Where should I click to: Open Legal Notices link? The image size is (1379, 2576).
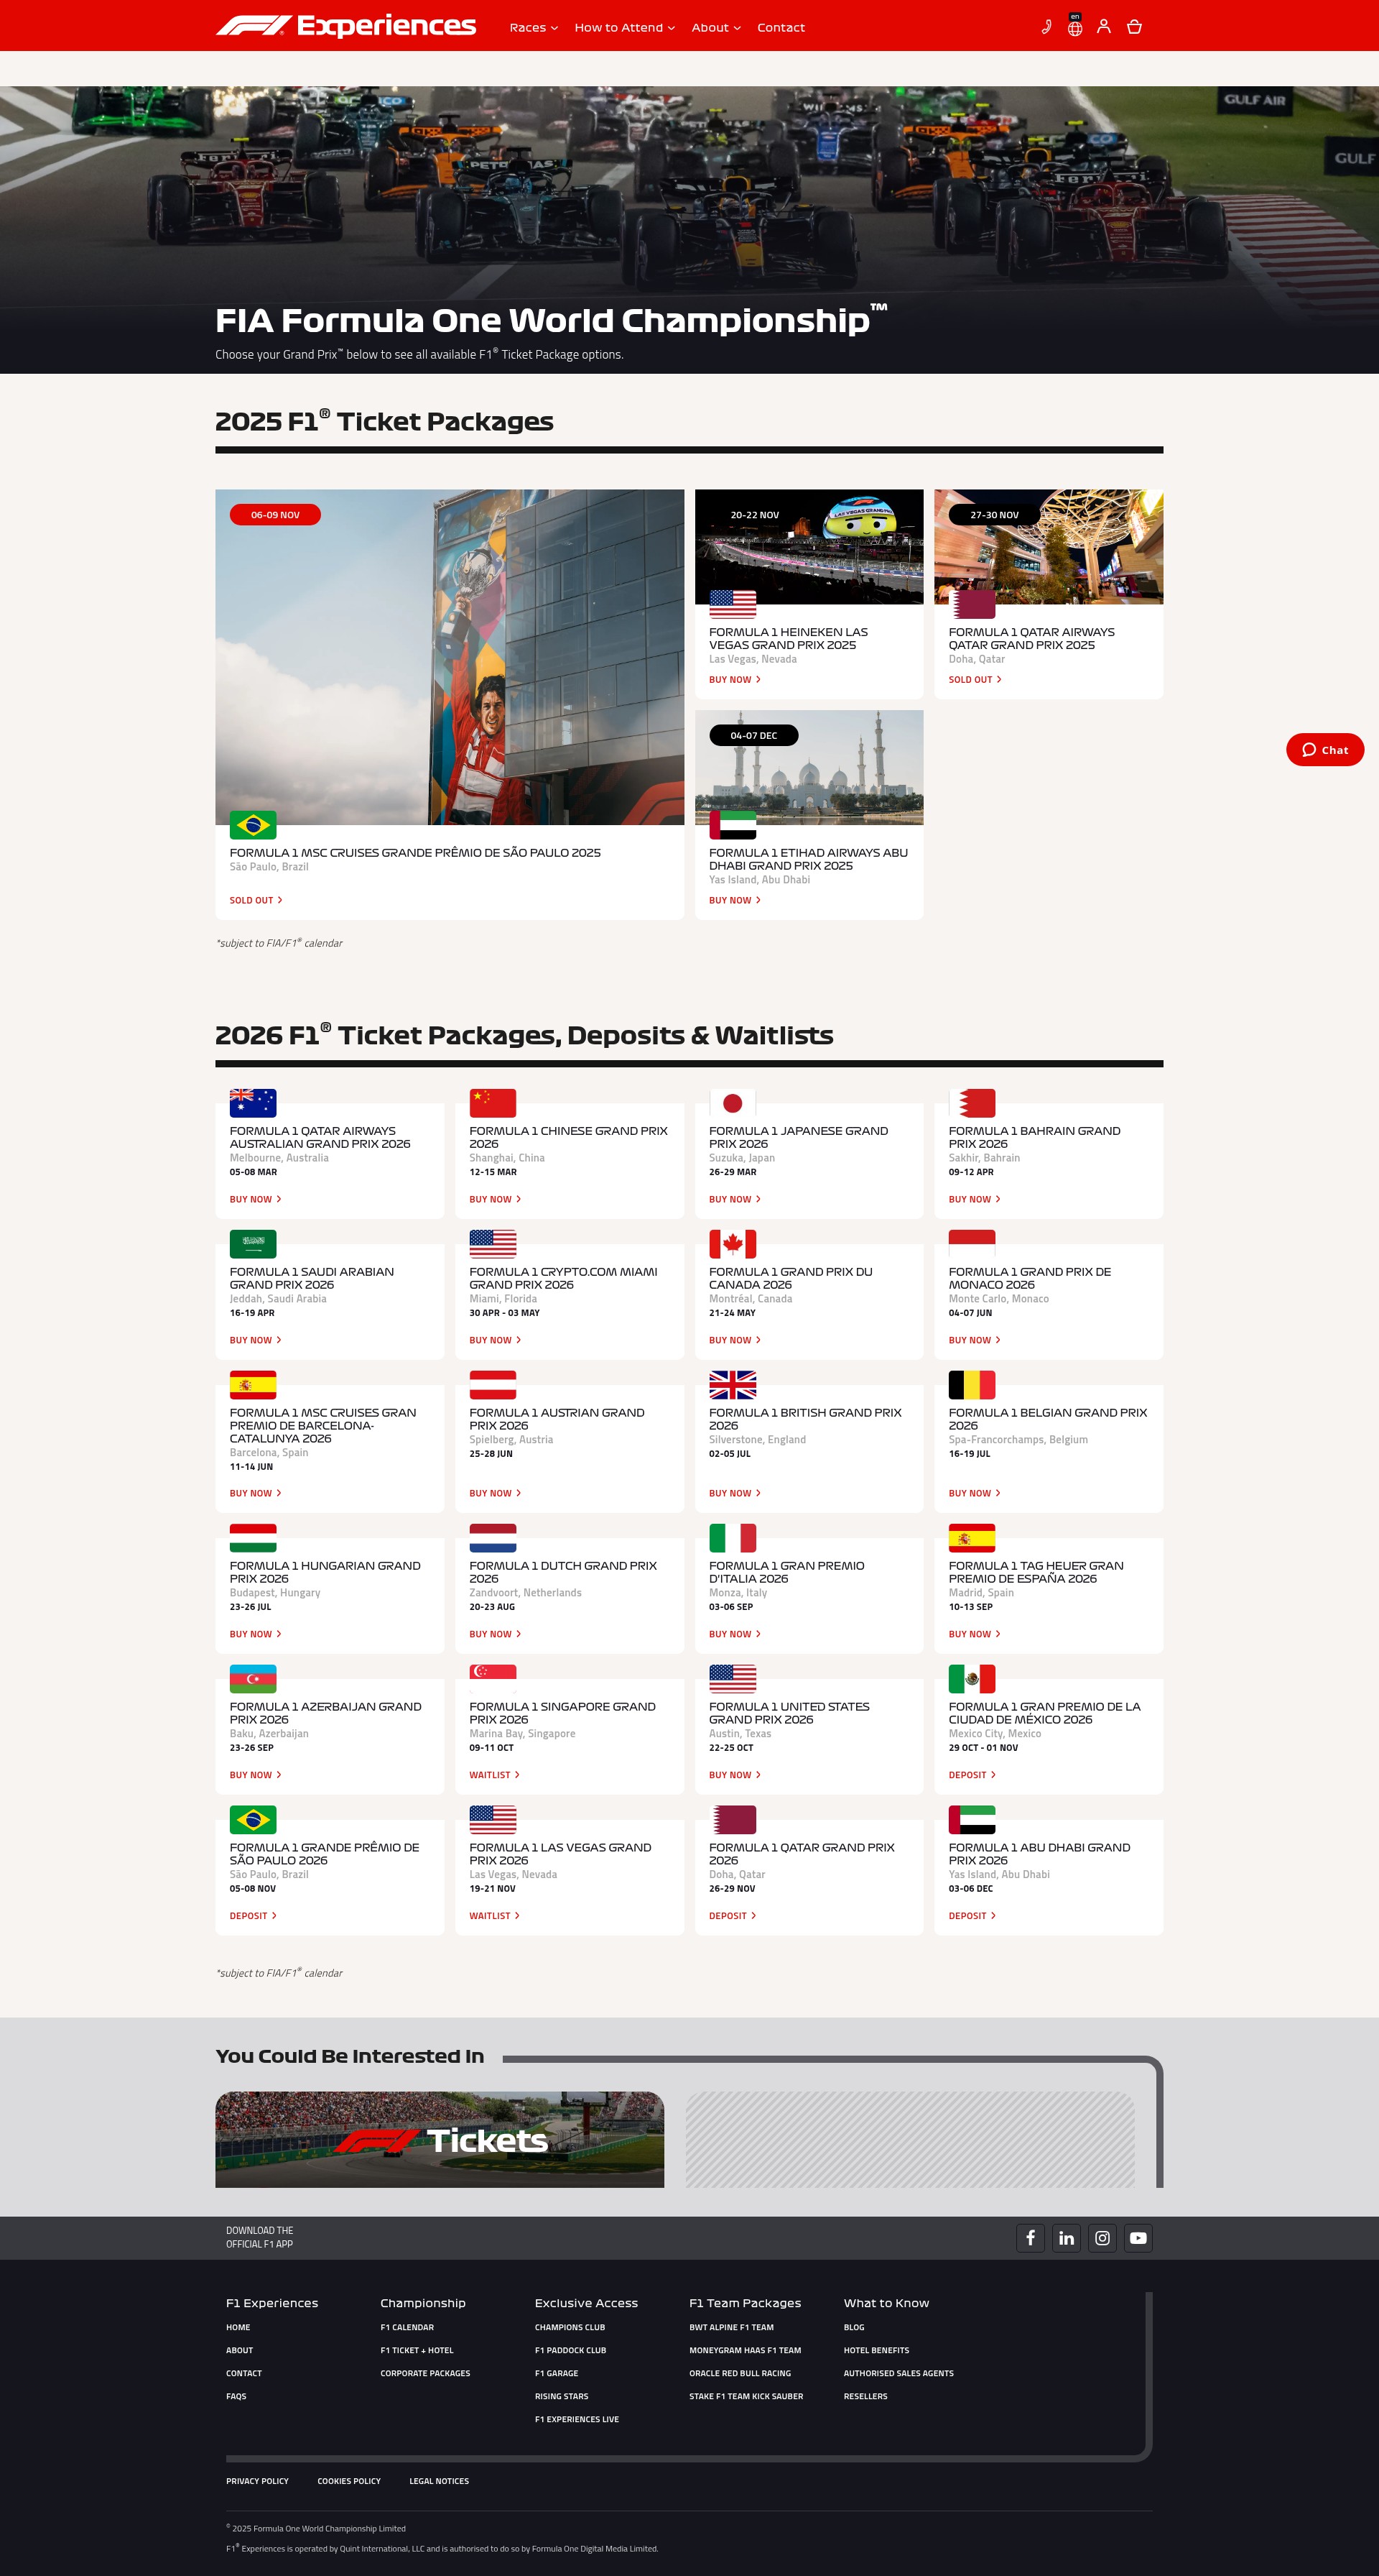439,2481
